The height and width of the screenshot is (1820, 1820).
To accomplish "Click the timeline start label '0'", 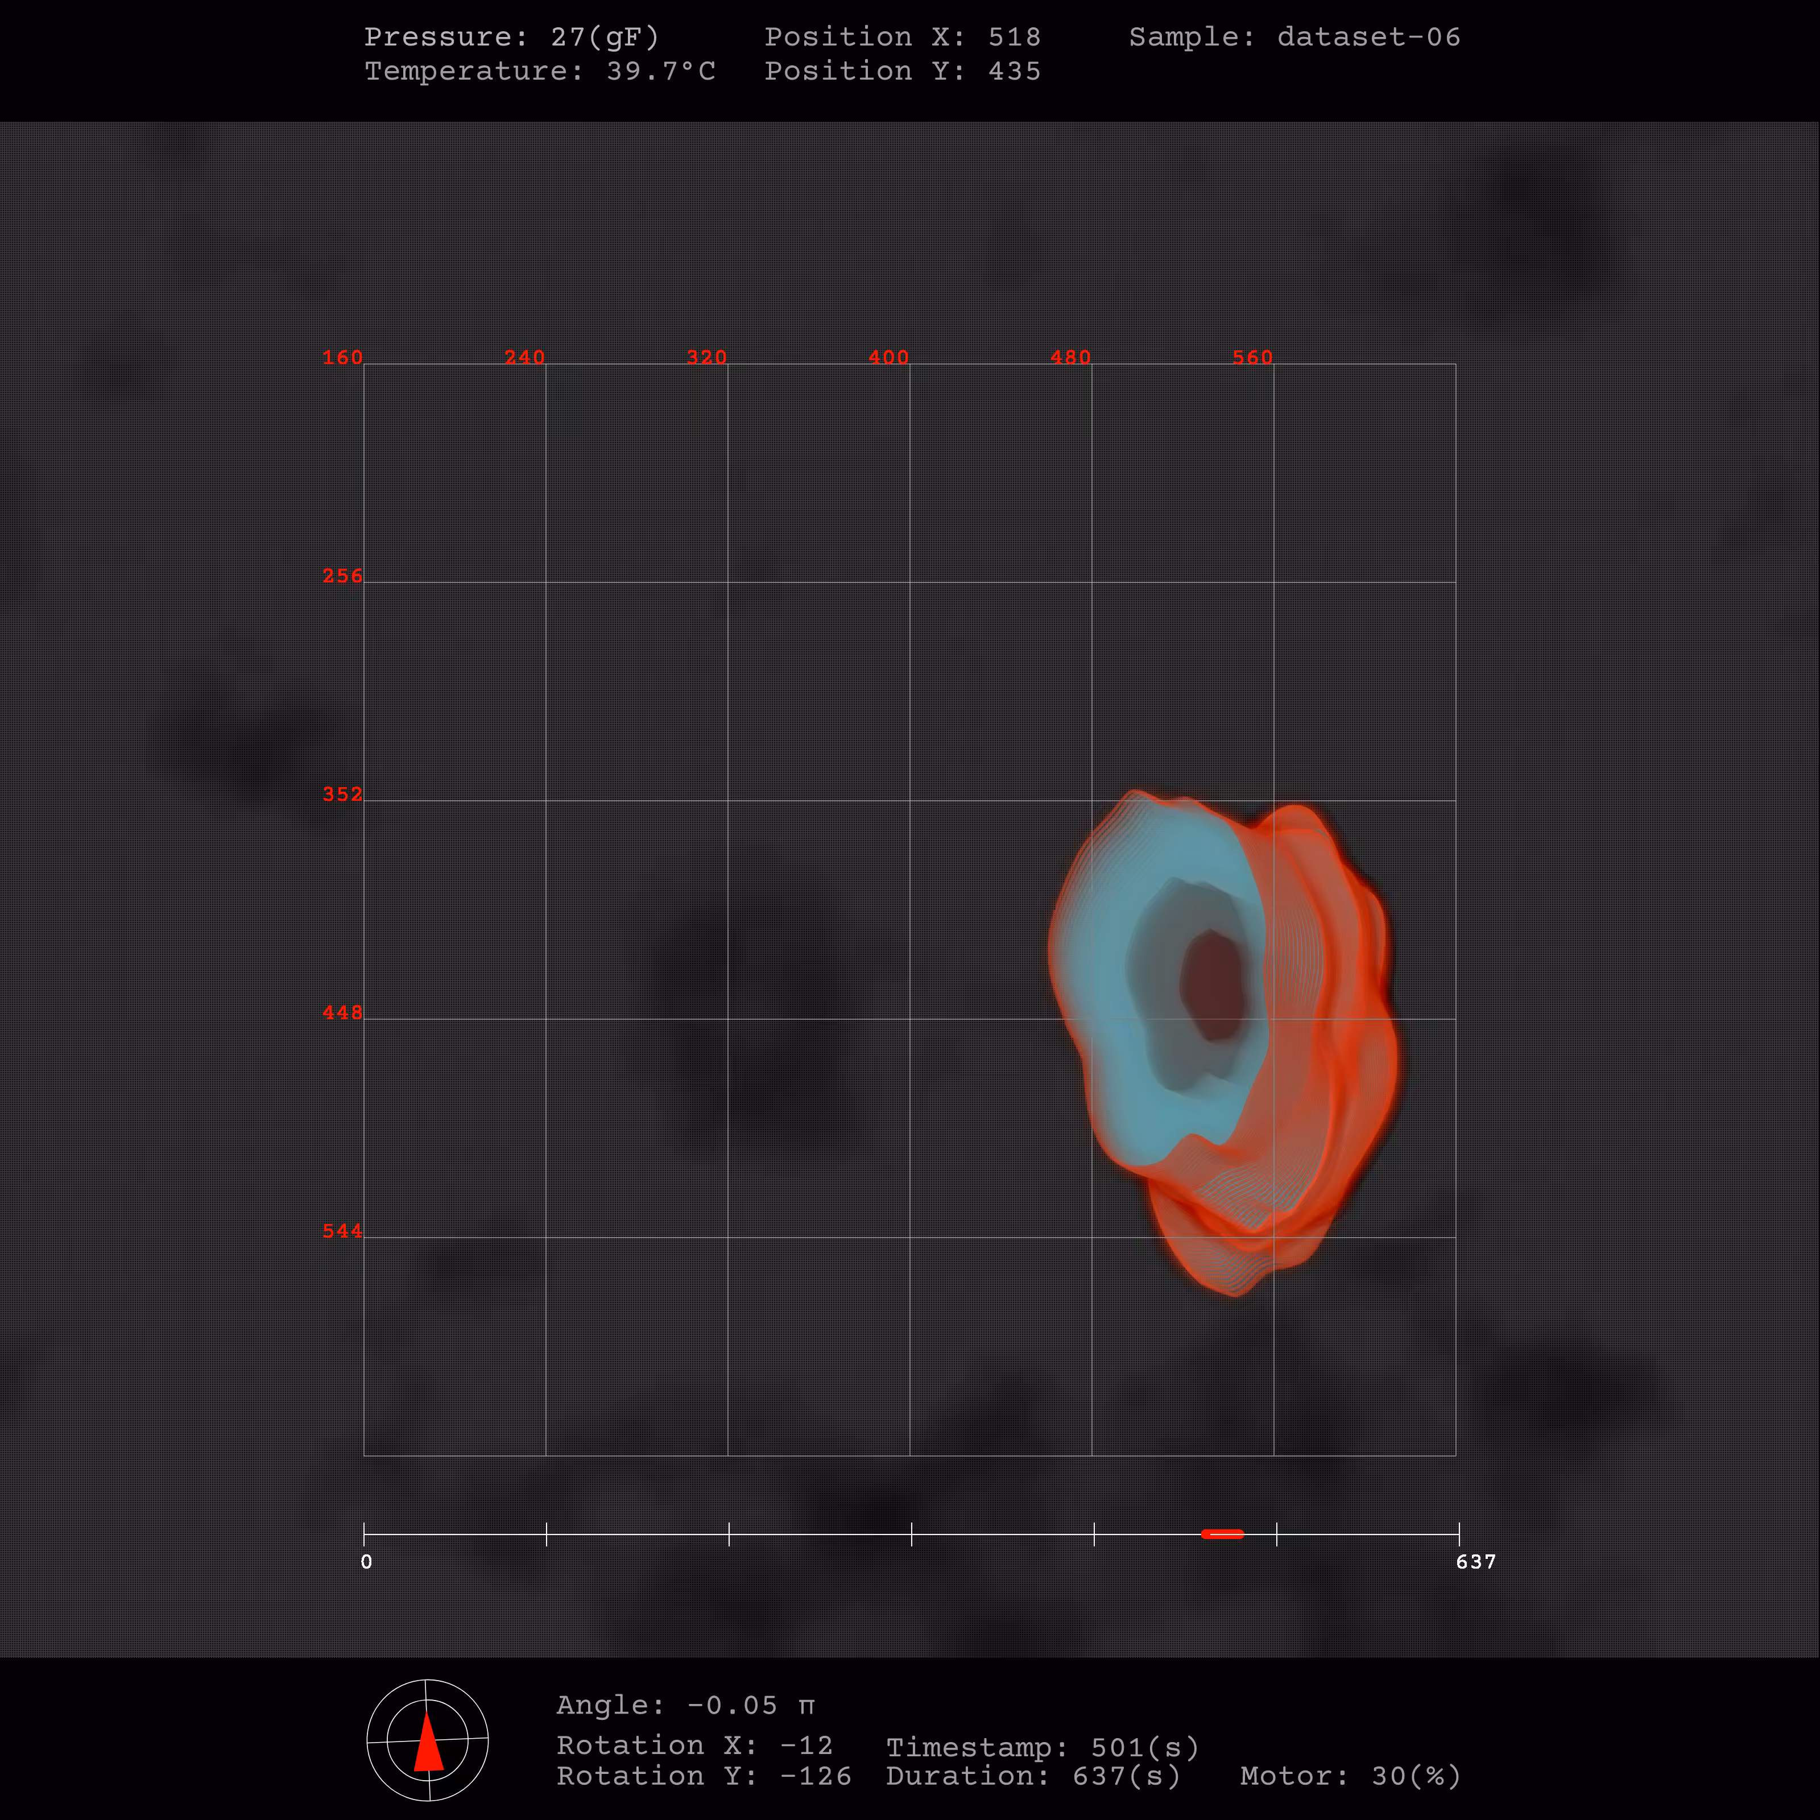I will pyautogui.click(x=366, y=1562).
